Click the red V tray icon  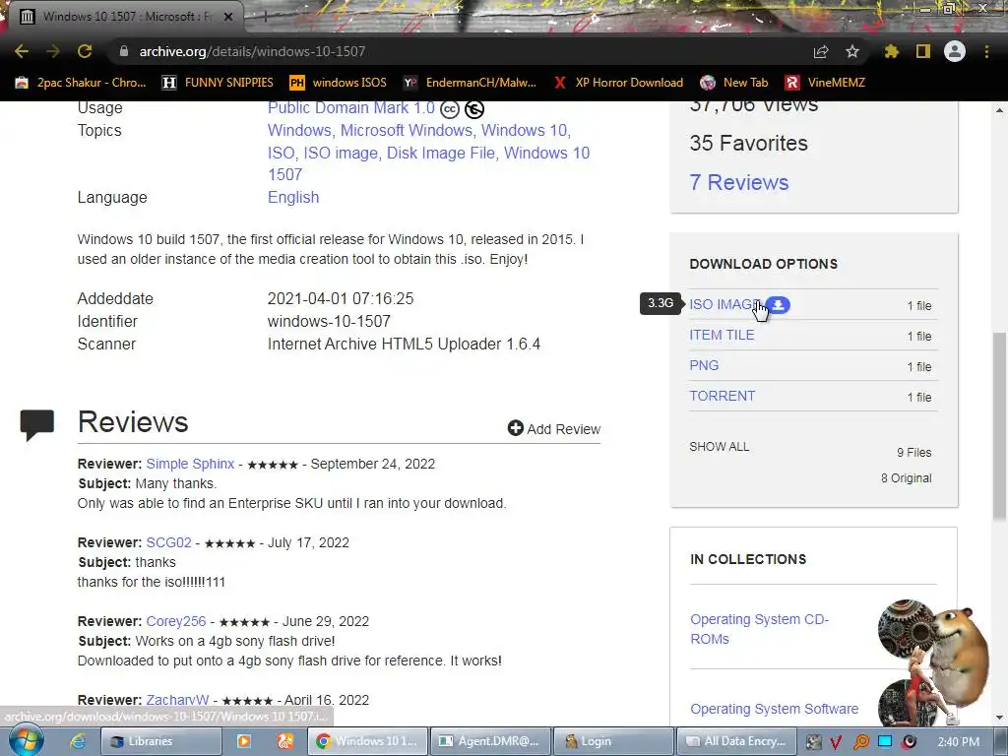837,742
